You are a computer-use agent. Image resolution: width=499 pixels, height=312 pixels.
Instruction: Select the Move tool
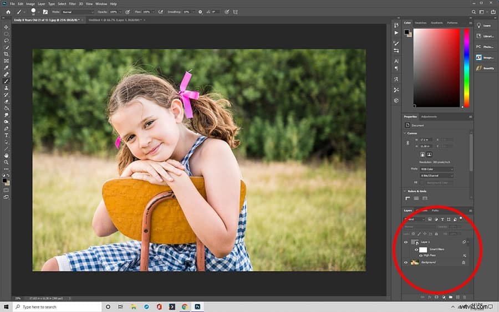[6, 27]
